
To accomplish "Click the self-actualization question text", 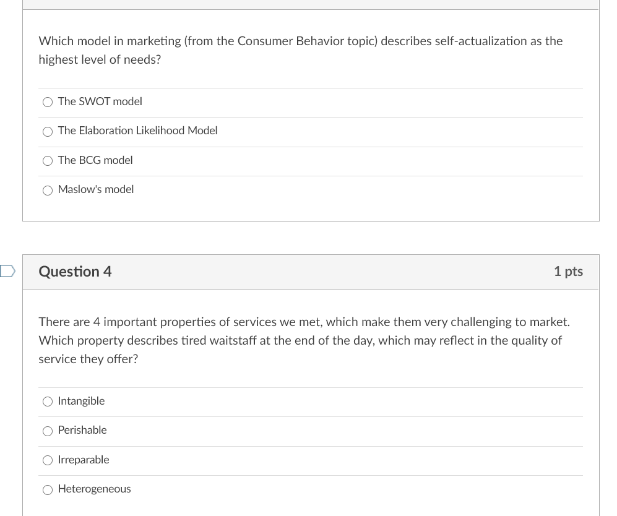I will pyautogui.click(x=300, y=50).
